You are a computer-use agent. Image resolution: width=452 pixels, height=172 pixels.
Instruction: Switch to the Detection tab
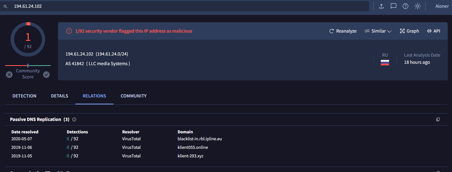coord(24,96)
